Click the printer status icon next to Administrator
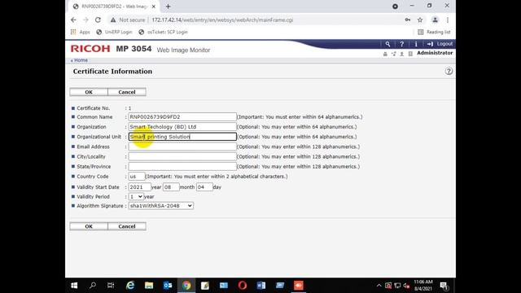The height and width of the screenshot is (293, 521). tap(385, 54)
